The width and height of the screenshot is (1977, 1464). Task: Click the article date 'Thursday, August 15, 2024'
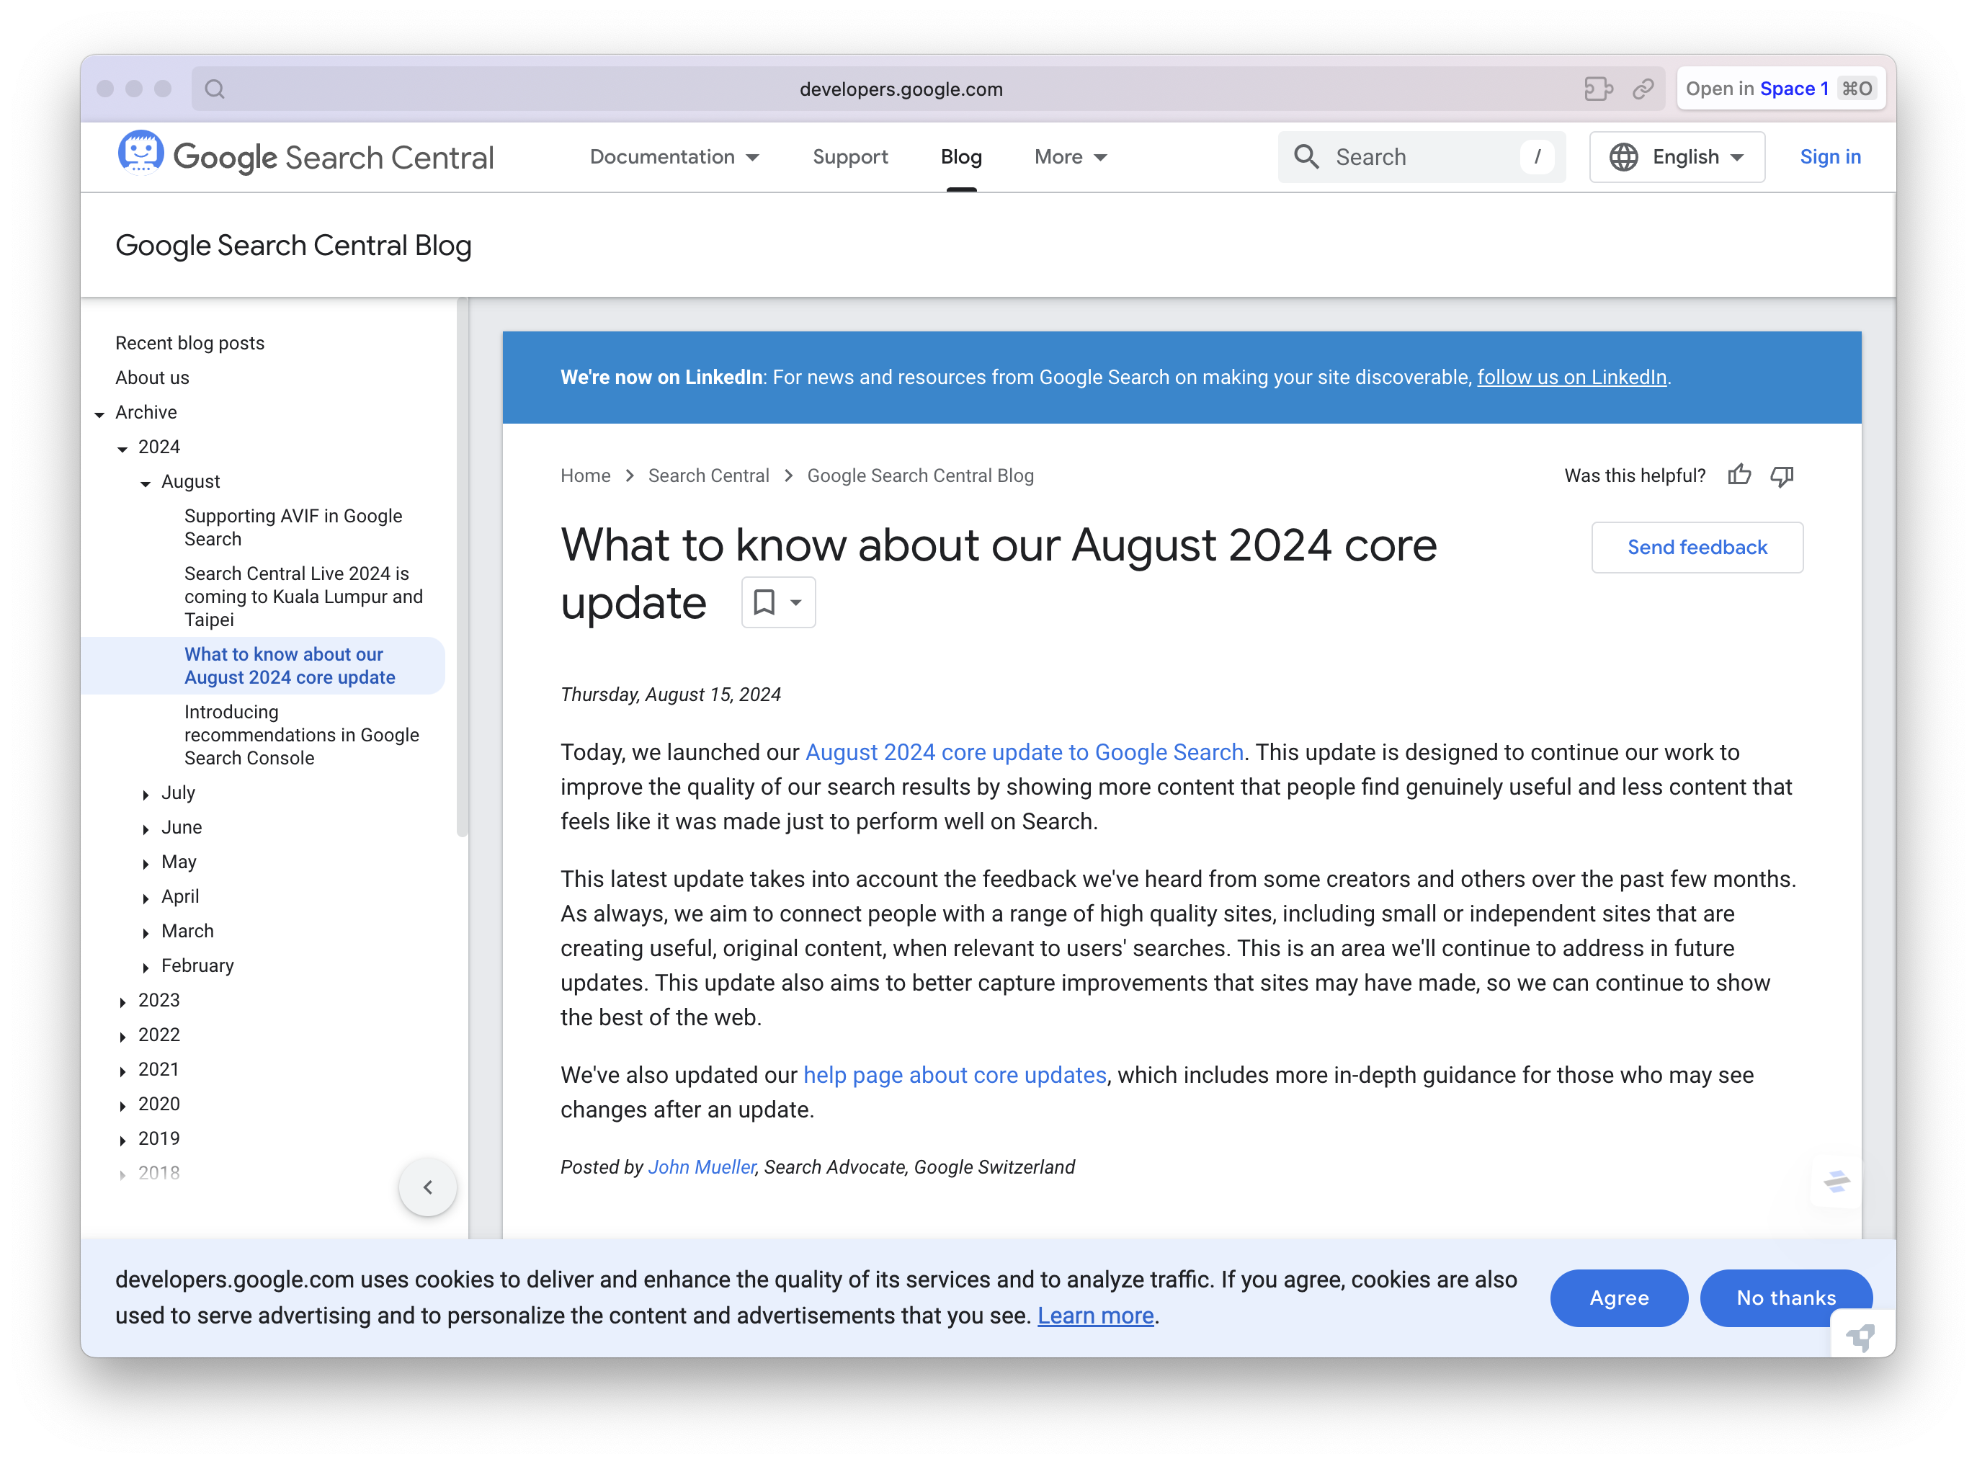click(671, 695)
